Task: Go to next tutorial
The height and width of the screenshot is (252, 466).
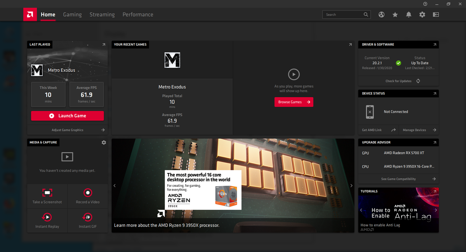Action: 436,210
